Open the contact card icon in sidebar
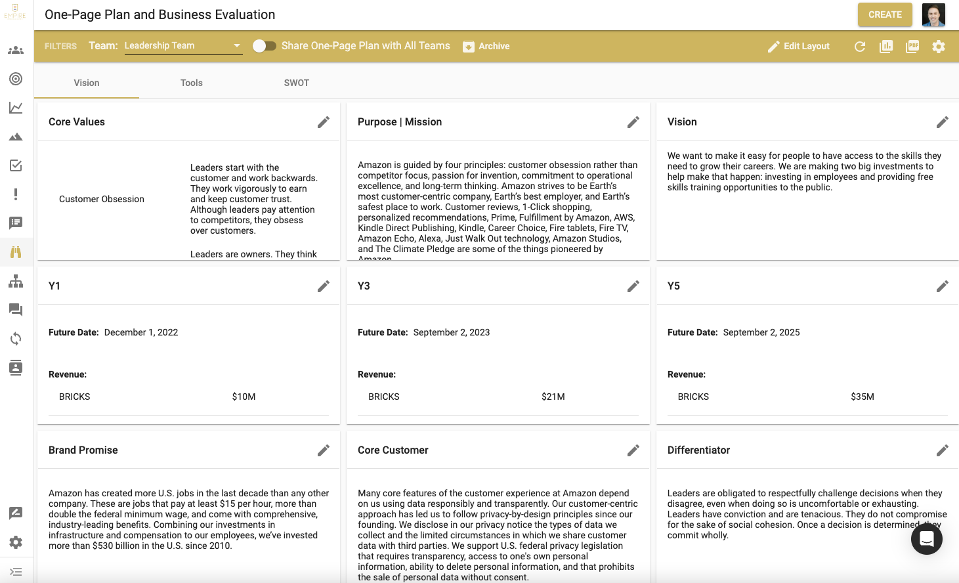959x583 pixels. (x=16, y=368)
